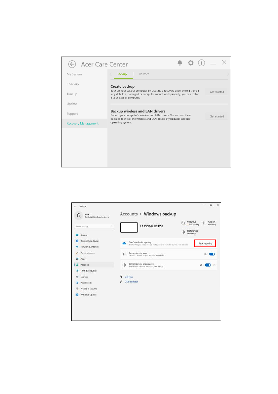Screen dimensions: 278x394
Task: Click the OneDrive folder syncing cloud icon
Action: (124, 243)
